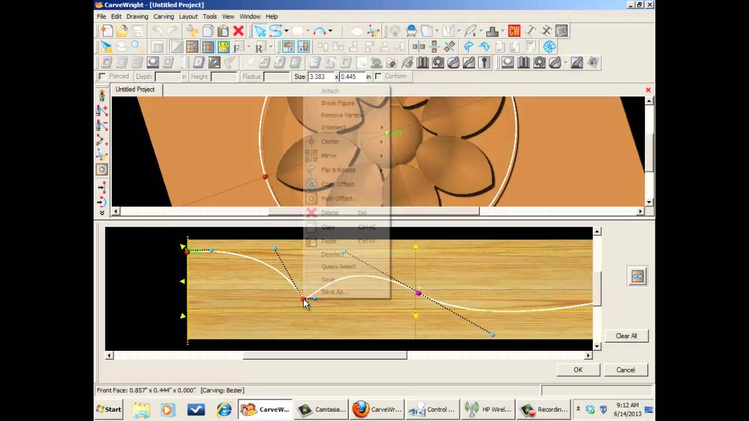749x421 pixels.
Task: Open the File menu
Action: click(101, 16)
